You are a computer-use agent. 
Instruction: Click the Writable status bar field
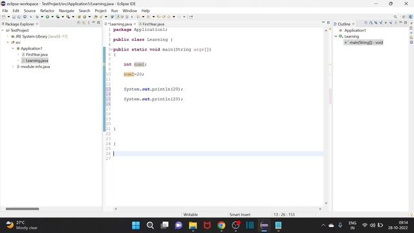190,214
